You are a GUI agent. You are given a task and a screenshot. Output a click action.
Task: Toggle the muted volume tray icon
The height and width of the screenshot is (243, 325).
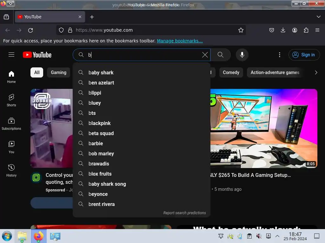[259, 236]
